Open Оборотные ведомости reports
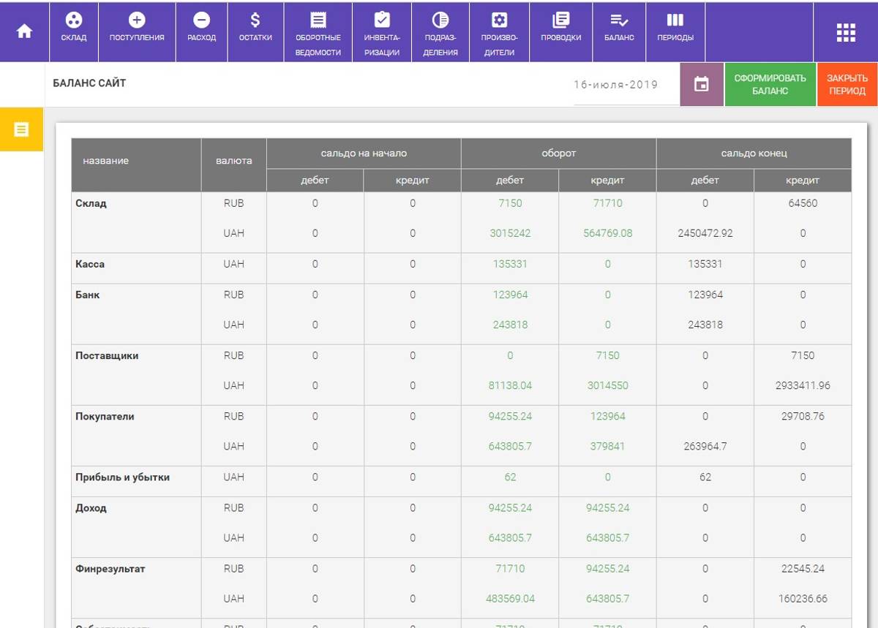This screenshot has height=628, width=878. [x=318, y=31]
